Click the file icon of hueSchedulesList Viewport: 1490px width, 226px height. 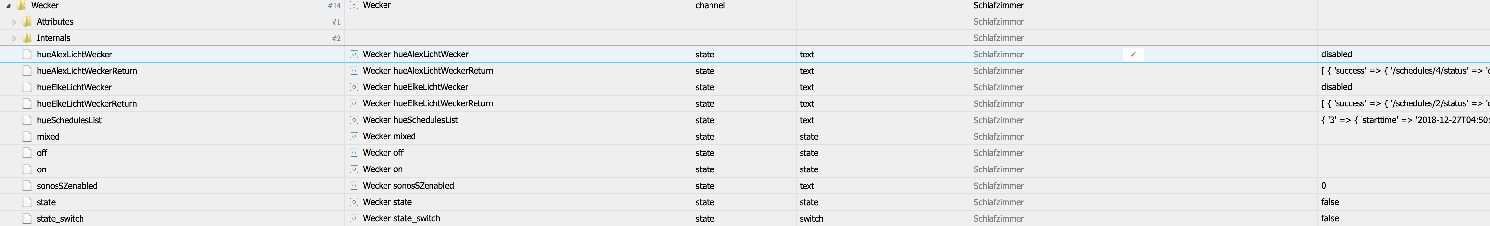click(27, 120)
